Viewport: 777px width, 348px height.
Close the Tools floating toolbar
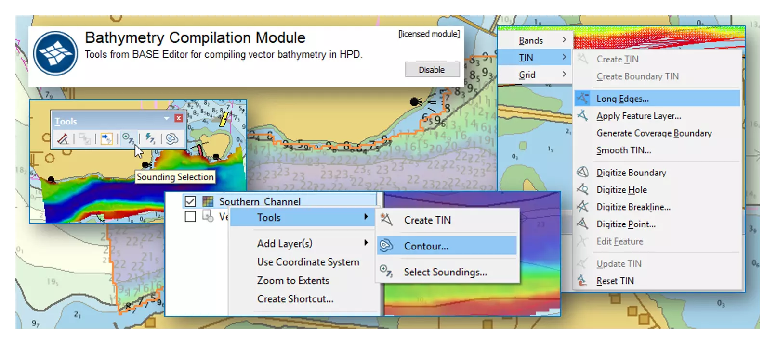pyautogui.click(x=179, y=118)
